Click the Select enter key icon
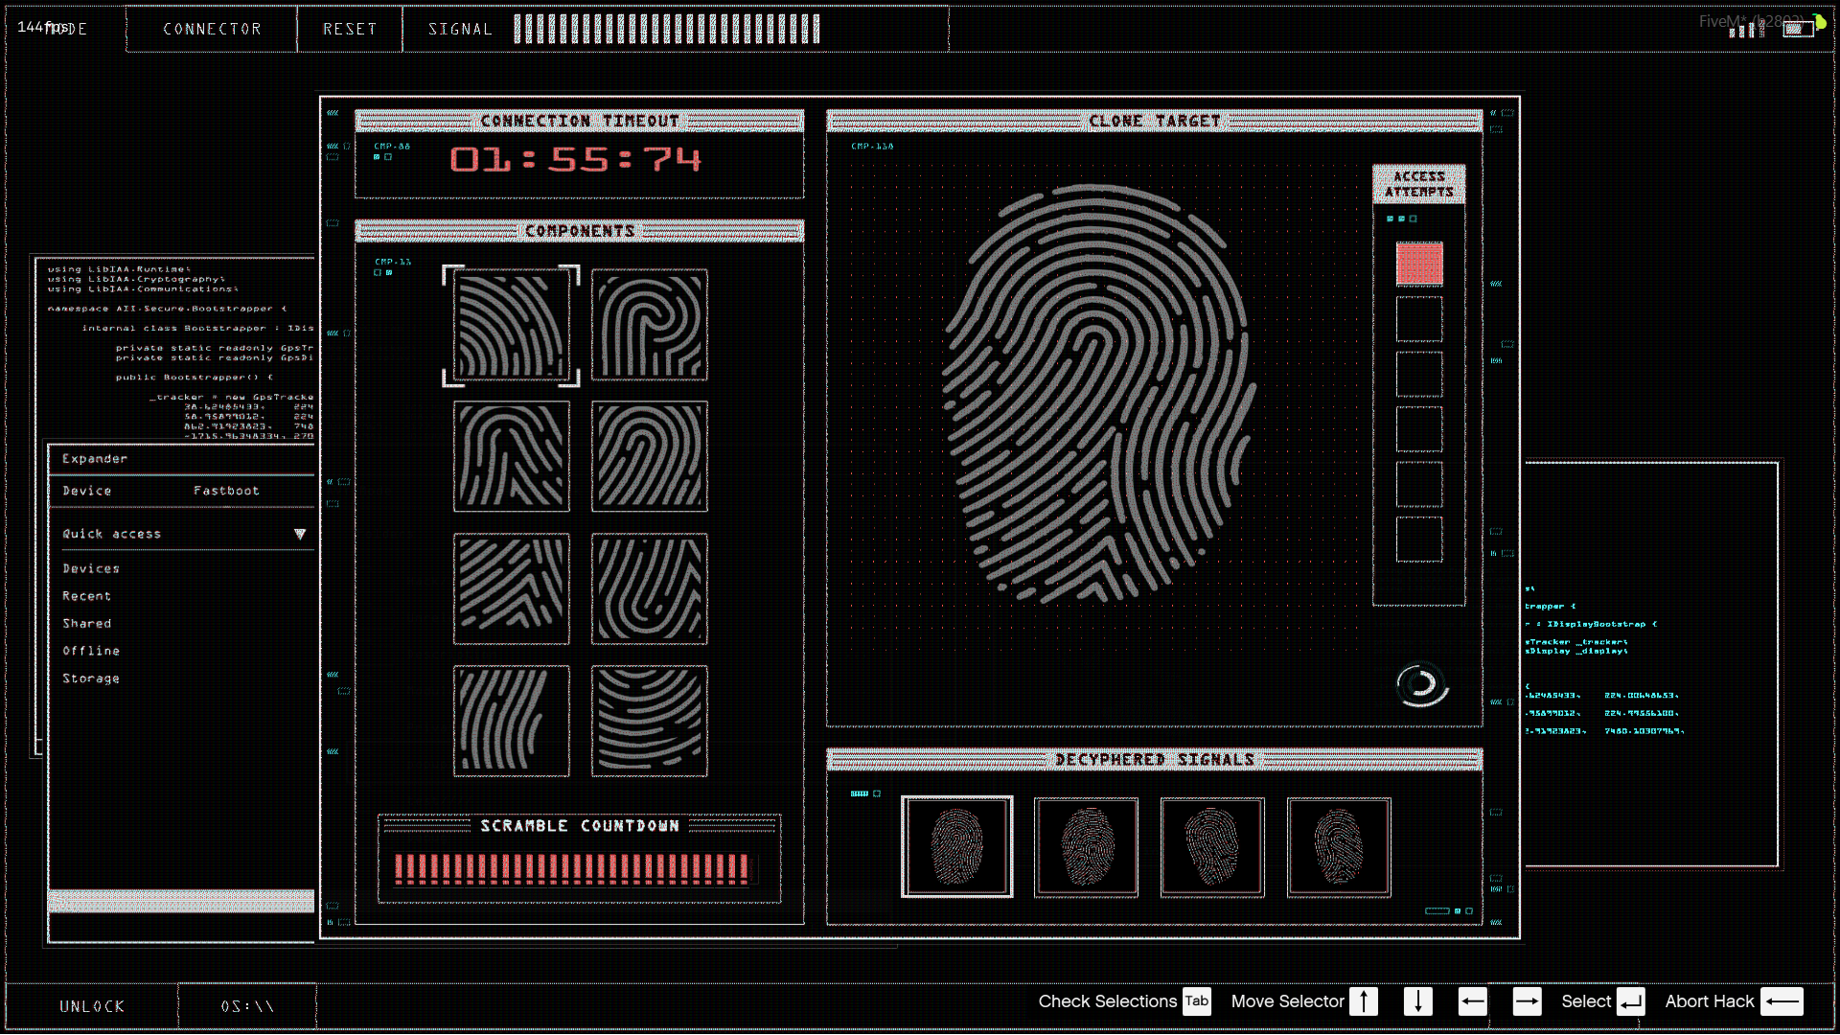 coord(1630,1001)
